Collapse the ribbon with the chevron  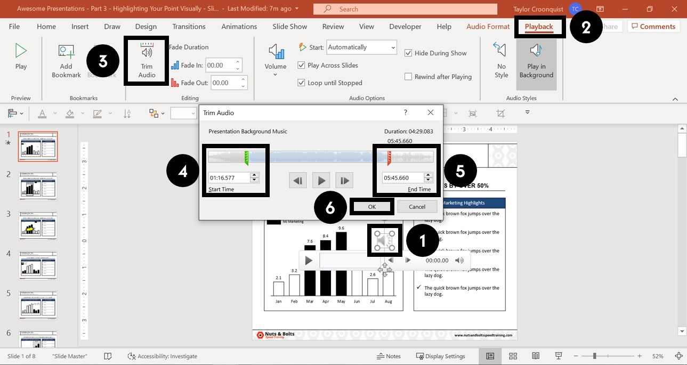tap(675, 98)
